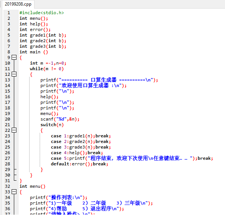
Task: Click 'scanf("%d",&n);' statement
Action: pos(60,119)
